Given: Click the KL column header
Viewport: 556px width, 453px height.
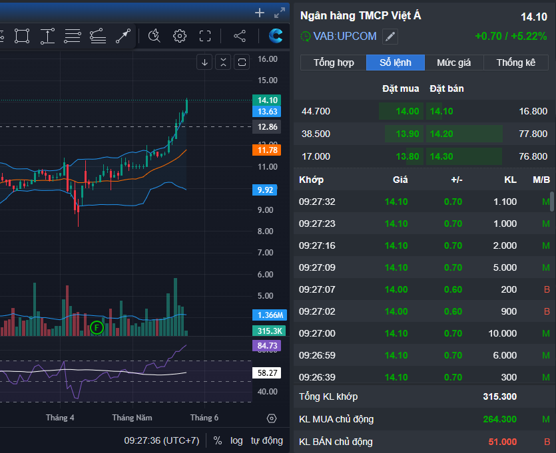Looking at the screenshot, I should point(510,180).
